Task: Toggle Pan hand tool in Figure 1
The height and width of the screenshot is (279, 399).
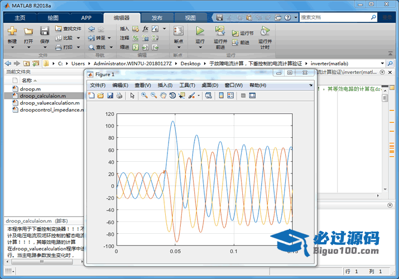Action: [163, 95]
